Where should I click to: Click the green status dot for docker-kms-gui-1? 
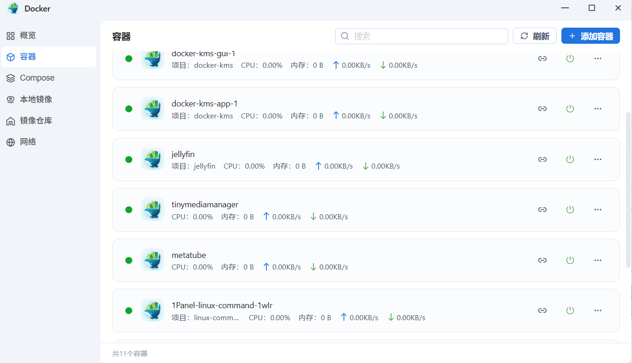coord(129,59)
